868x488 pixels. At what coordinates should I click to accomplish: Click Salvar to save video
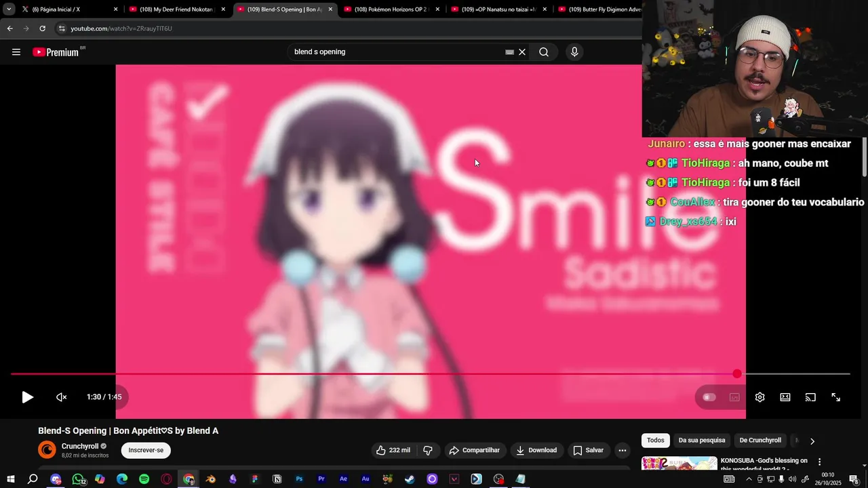coord(588,450)
